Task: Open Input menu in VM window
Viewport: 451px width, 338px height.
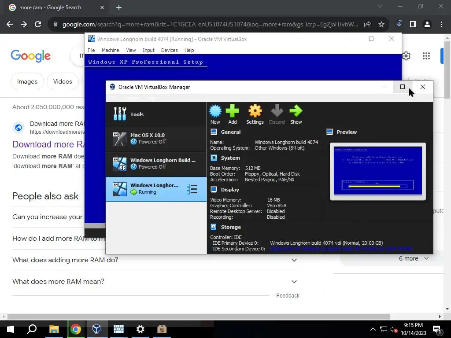Action: (148, 50)
